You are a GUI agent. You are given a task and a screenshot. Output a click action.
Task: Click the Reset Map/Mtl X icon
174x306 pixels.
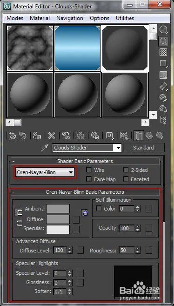coord(52,135)
